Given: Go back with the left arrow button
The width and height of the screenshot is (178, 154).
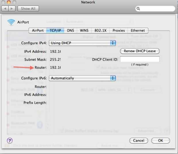Looking at the screenshot, I should [5, 9].
